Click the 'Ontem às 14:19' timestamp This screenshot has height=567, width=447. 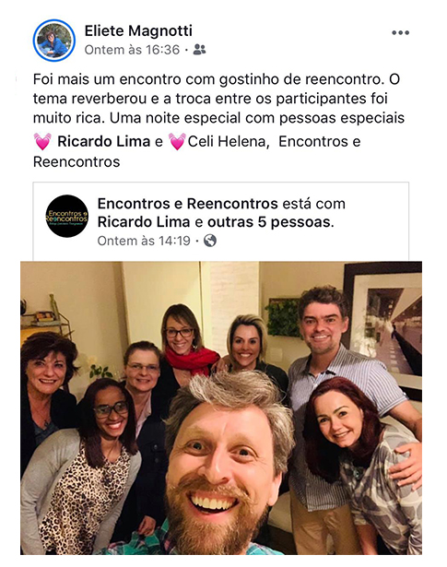coord(144,241)
